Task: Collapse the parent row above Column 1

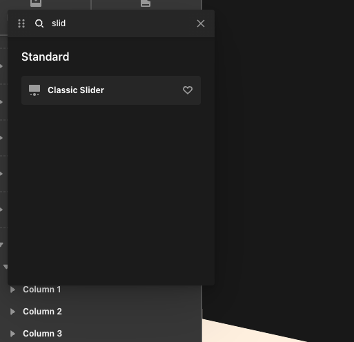Action: 6,267
